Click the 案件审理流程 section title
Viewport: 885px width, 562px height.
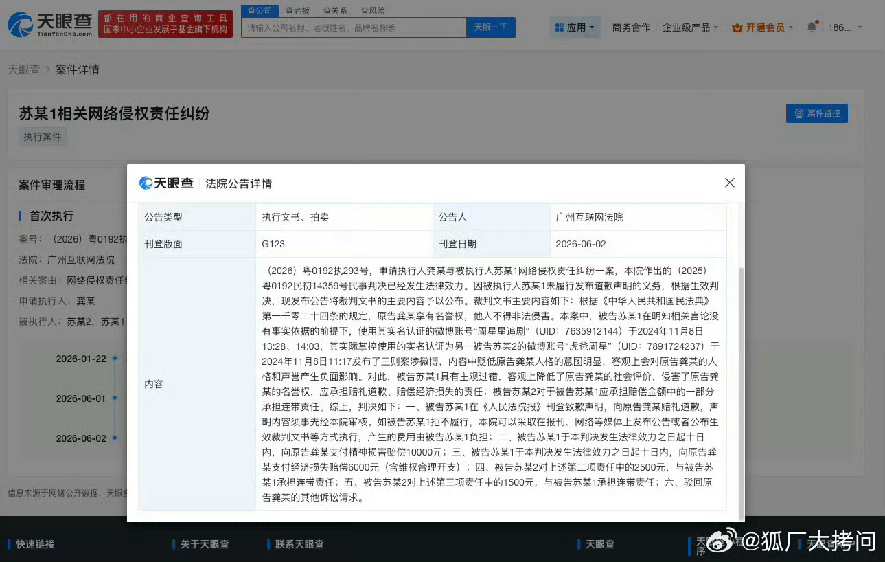(x=52, y=185)
